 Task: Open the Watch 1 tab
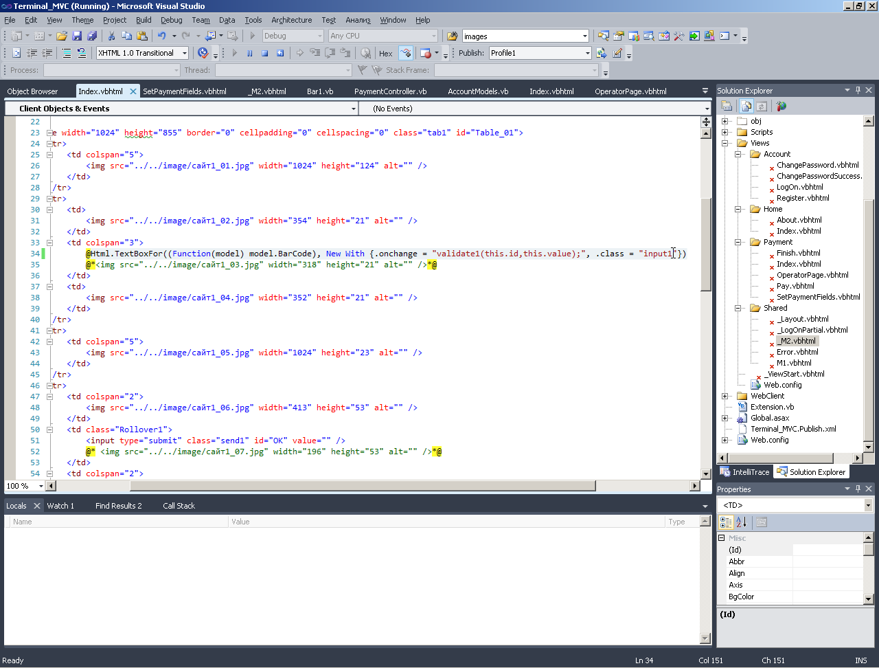pyautogui.click(x=60, y=506)
